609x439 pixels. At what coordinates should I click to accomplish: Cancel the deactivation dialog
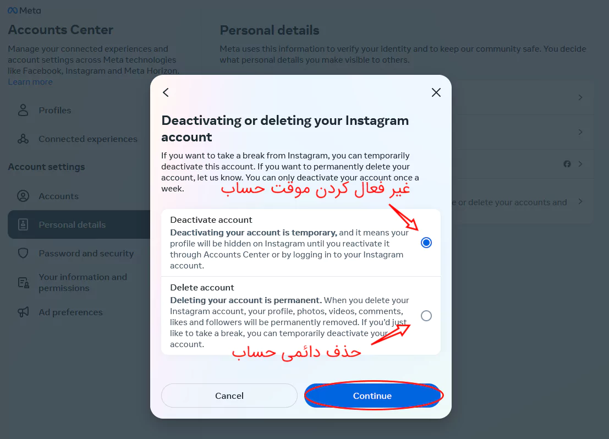coord(229,396)
